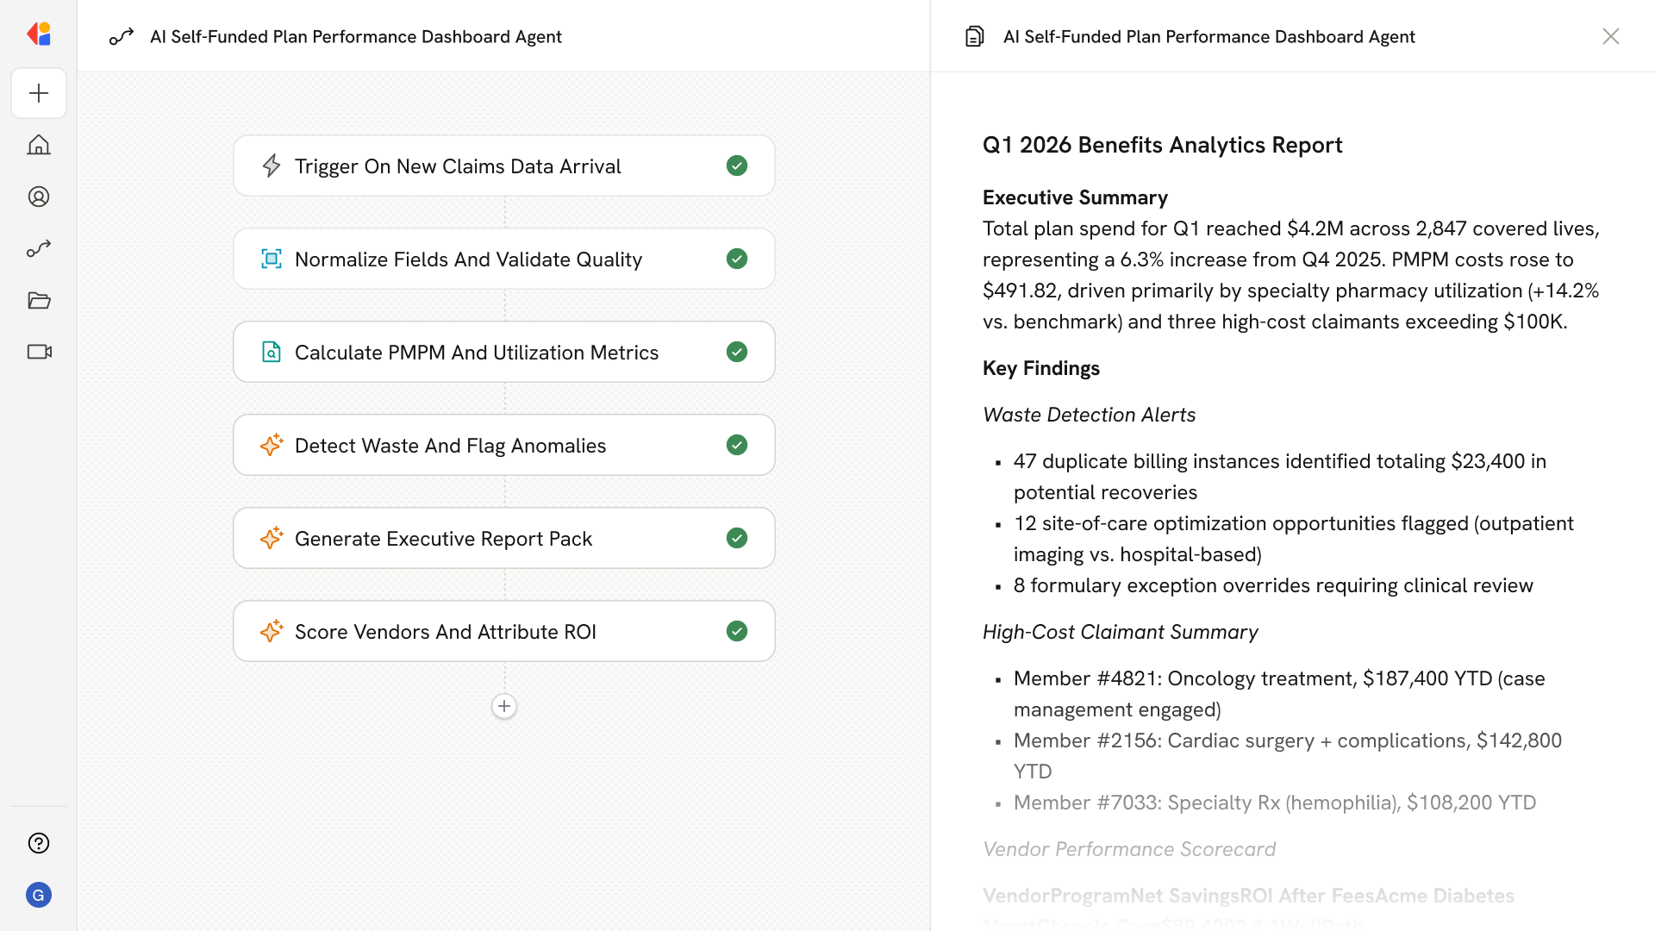Image resolution: width=1655 pixels, height=931 pixels.
Task: Click the app logo at top-left
Action: tap(39, 34)
